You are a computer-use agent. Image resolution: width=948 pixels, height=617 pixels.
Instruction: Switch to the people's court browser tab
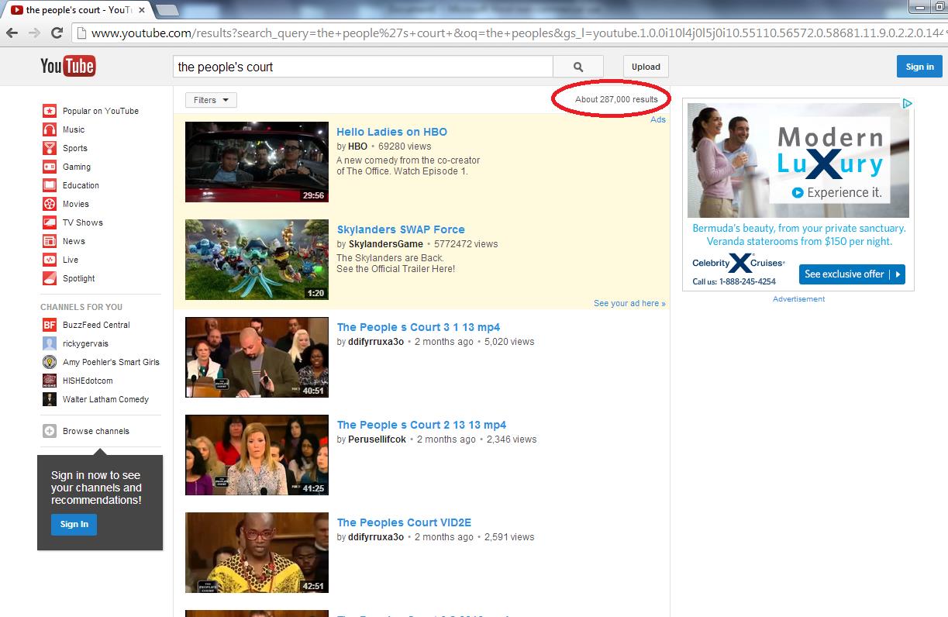point(78,10)
